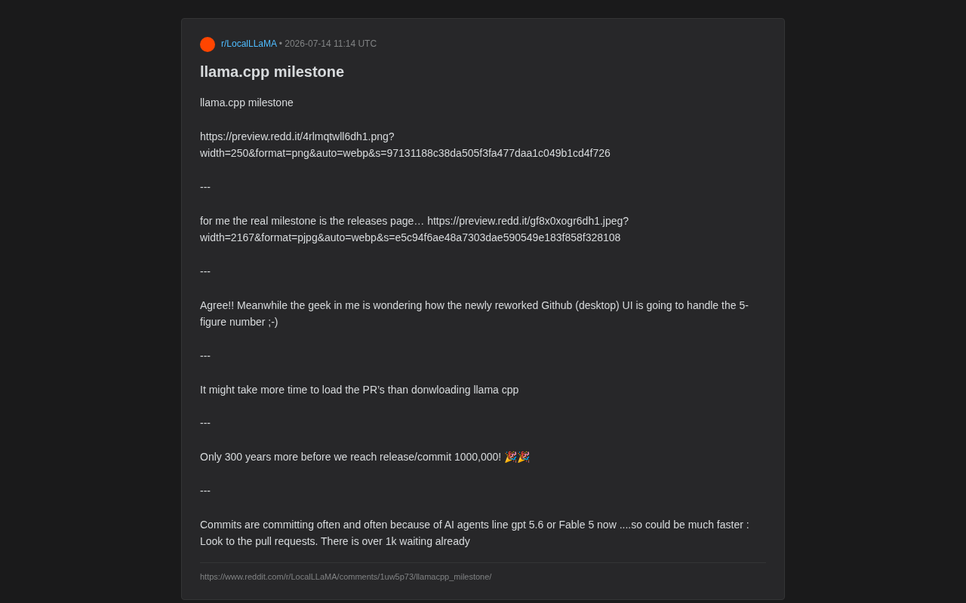This screenshot has width=966, height=603.
Task: Click the width=2167&format=pjpg URL parameter line
Action: click(x=411, y=237)
